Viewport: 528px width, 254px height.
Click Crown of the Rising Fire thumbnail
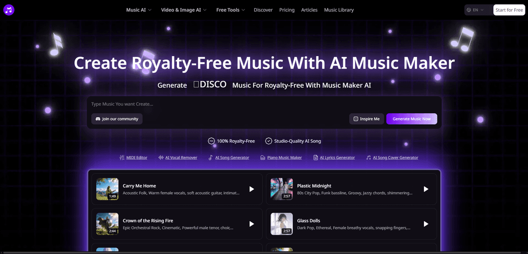[x=107, y=224]
